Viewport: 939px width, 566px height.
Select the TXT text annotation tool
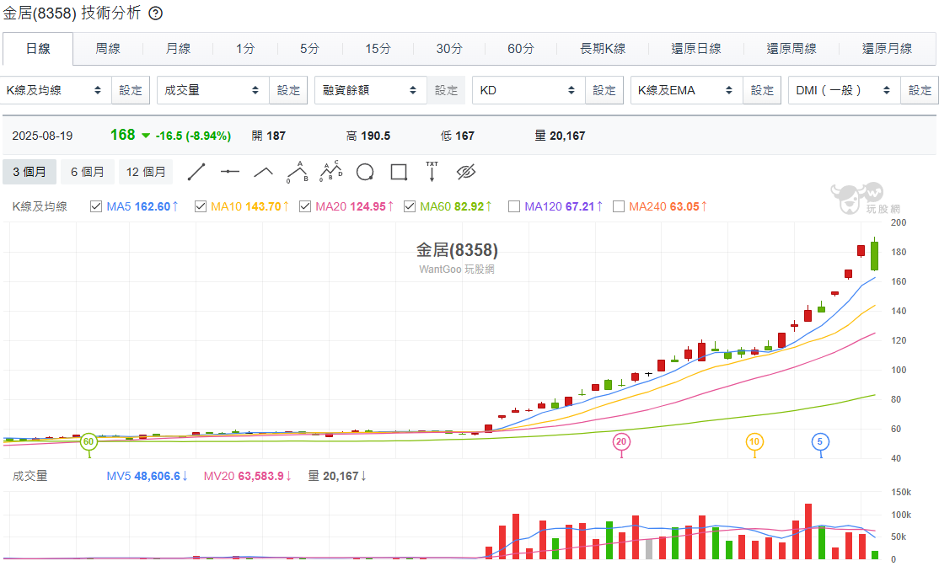[x=432, y=172]
